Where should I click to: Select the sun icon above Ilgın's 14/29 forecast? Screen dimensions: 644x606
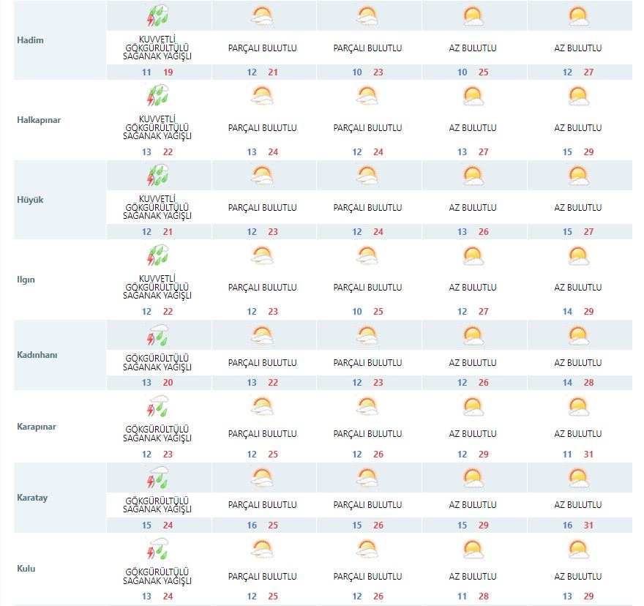(x=578, y=255)
